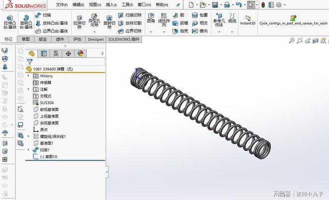The image size is (329, 200).
Task: Click the Save icon
Action: coord(215,4)
